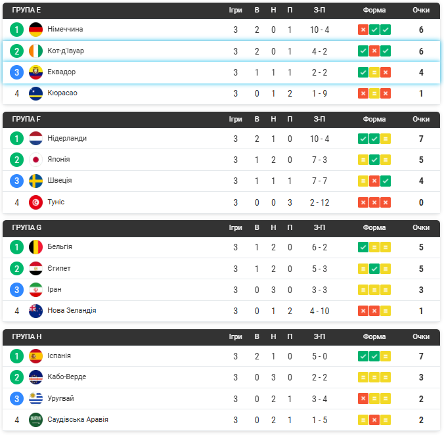This screenshot has width=444, height=435.
Task: Click the Cape Verde flag icon
Action: point(35,377)
